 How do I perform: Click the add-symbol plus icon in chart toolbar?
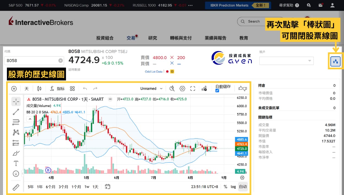(x=14, y=89)
